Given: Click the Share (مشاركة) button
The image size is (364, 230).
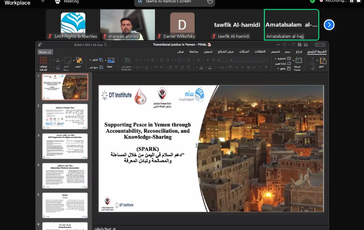Looking at the screenshot, I should [x=45, y=52].
